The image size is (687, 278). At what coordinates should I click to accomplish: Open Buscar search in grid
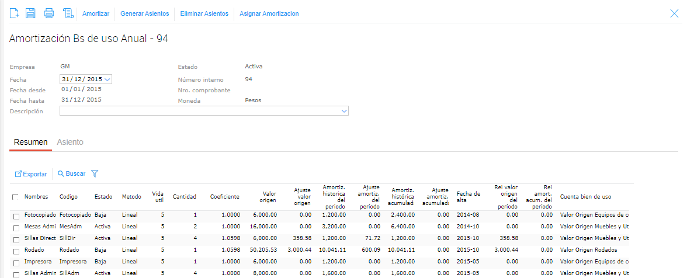click(x=71, y=174)
